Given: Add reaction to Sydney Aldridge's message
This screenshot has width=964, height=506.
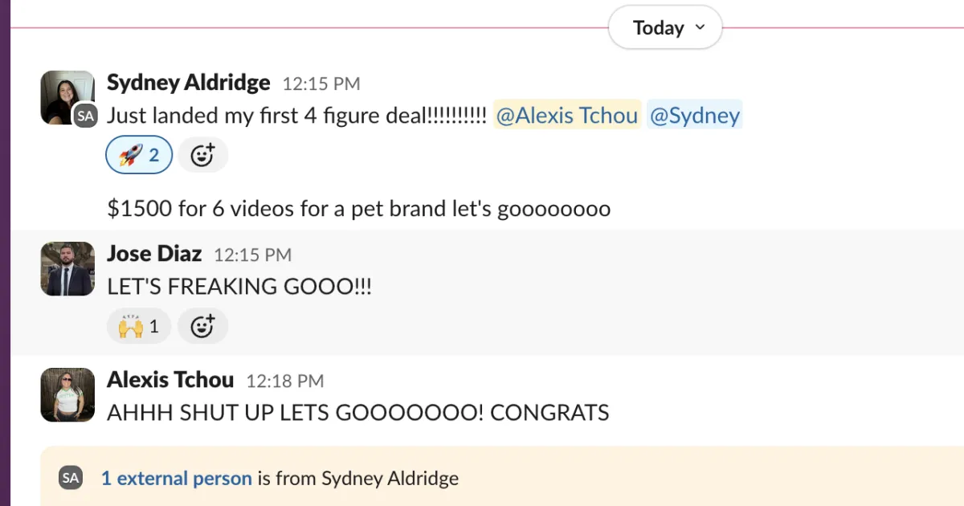Looking at the screenshot, I should [202, 155].
